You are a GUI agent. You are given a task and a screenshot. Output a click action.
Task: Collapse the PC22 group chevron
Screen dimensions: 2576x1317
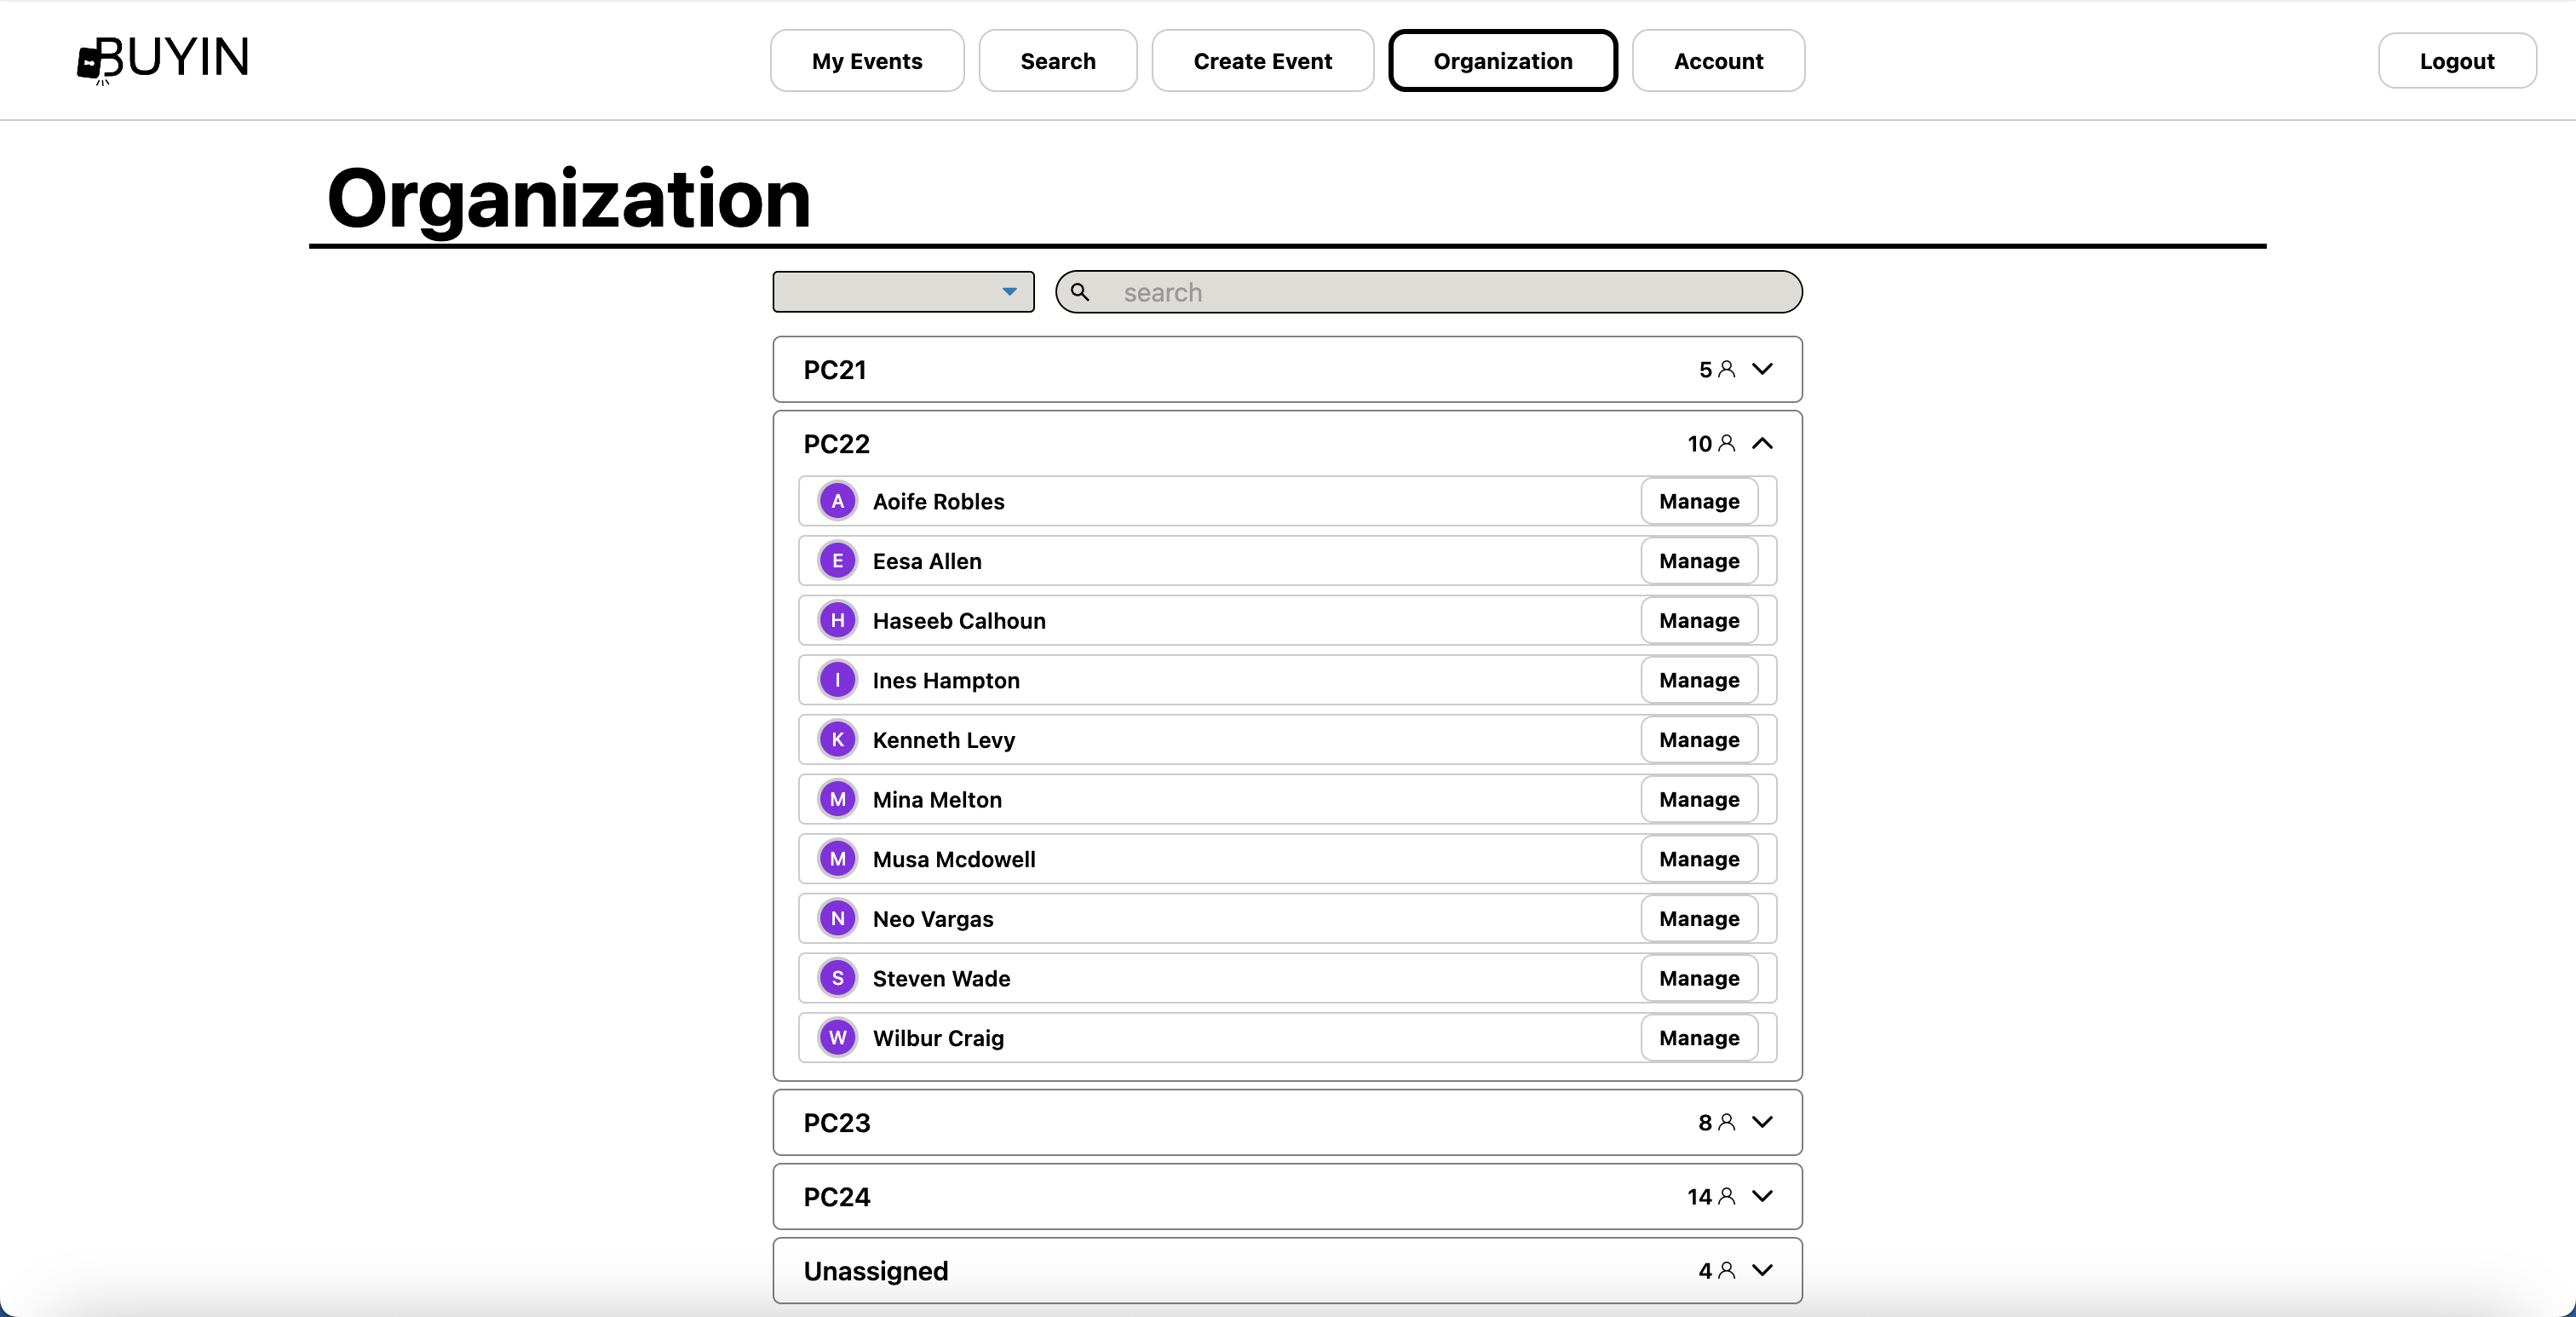tap(1763, 443)
